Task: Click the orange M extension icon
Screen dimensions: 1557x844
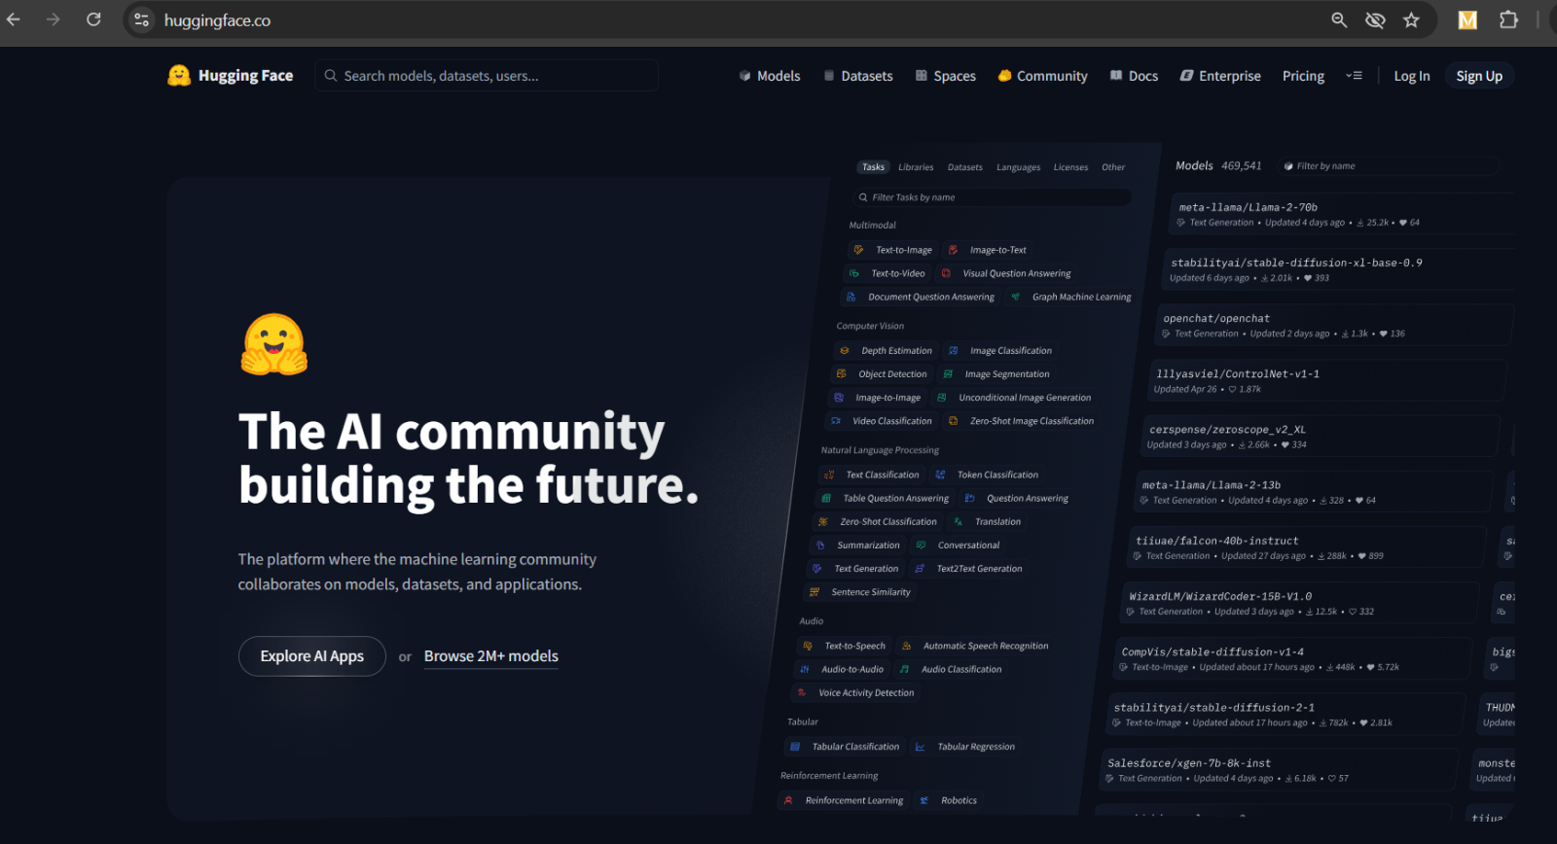Action: click(1467, 20)
